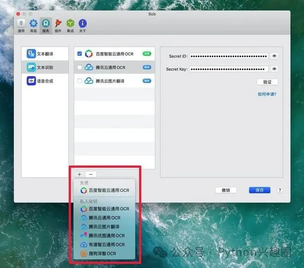The height and width of the screenshot is (268, 304).
Task: Select the 百度智能云通用 OCR row in service list
Action: (x=114, y=54)
